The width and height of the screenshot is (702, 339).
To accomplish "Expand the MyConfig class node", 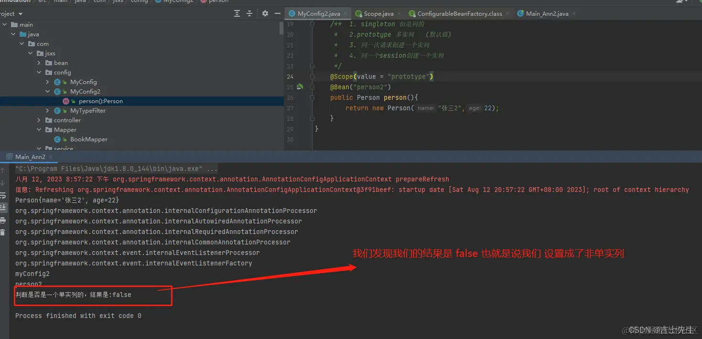I will [48, 82].
